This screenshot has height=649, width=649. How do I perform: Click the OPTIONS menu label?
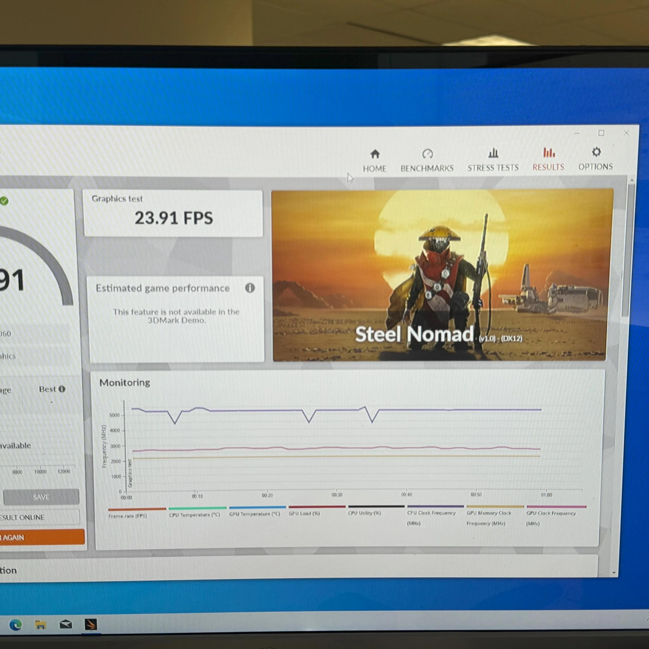tap(595, 167)
